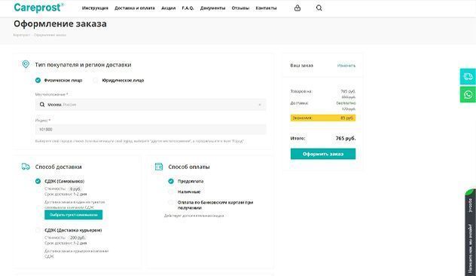Click the wallet icon next to Способ оплаты

point(159,167)
